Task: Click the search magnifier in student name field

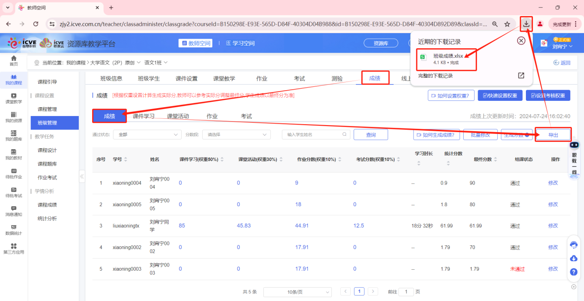Action: click(344, 134)
